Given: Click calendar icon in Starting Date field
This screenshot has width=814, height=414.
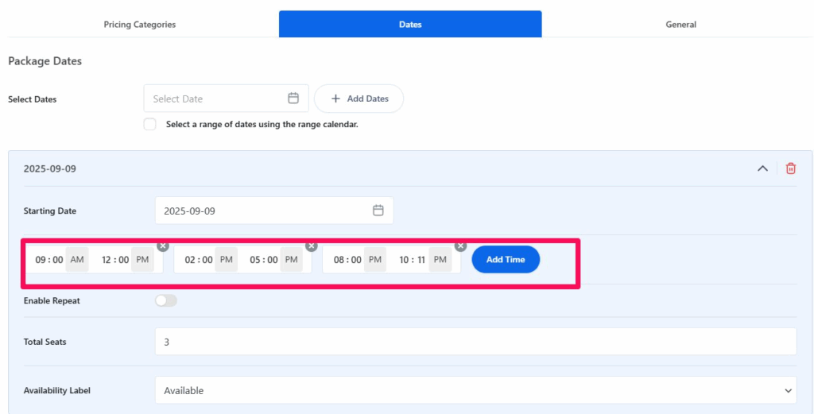Looking at the screenshot, I should (378, 211).
